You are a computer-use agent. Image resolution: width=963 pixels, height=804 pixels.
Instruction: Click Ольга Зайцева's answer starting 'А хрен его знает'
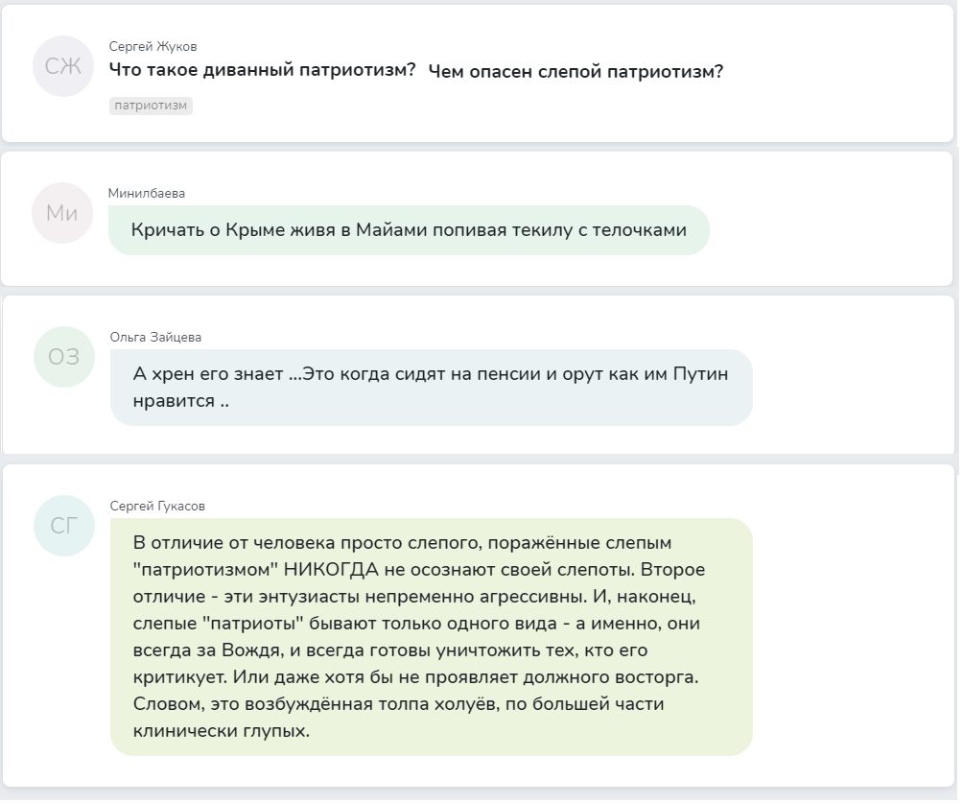431,387
